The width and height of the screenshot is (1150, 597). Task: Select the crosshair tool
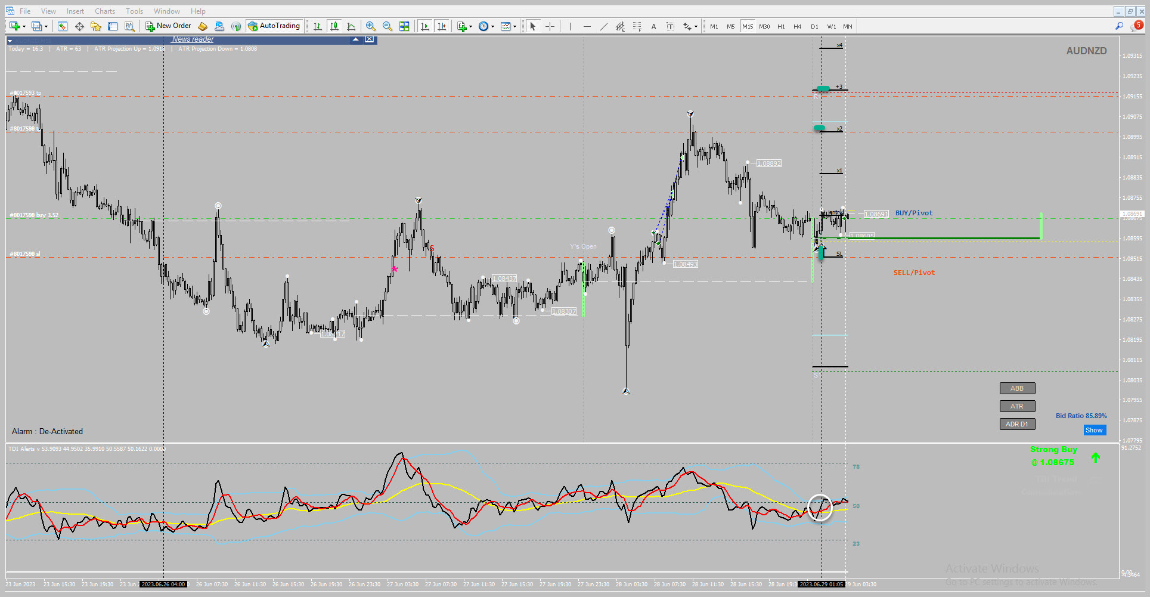(x=550, y=26)
